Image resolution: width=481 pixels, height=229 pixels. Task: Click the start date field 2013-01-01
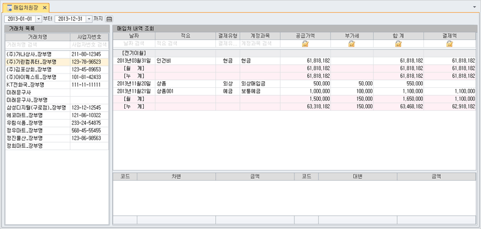tap(20, 19)
